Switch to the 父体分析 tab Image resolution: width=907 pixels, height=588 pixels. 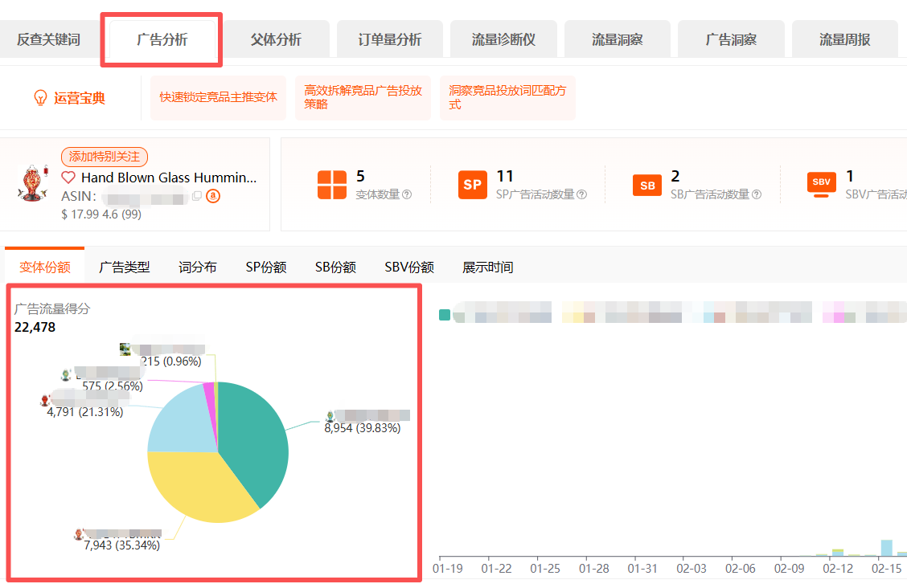[276, 39]
